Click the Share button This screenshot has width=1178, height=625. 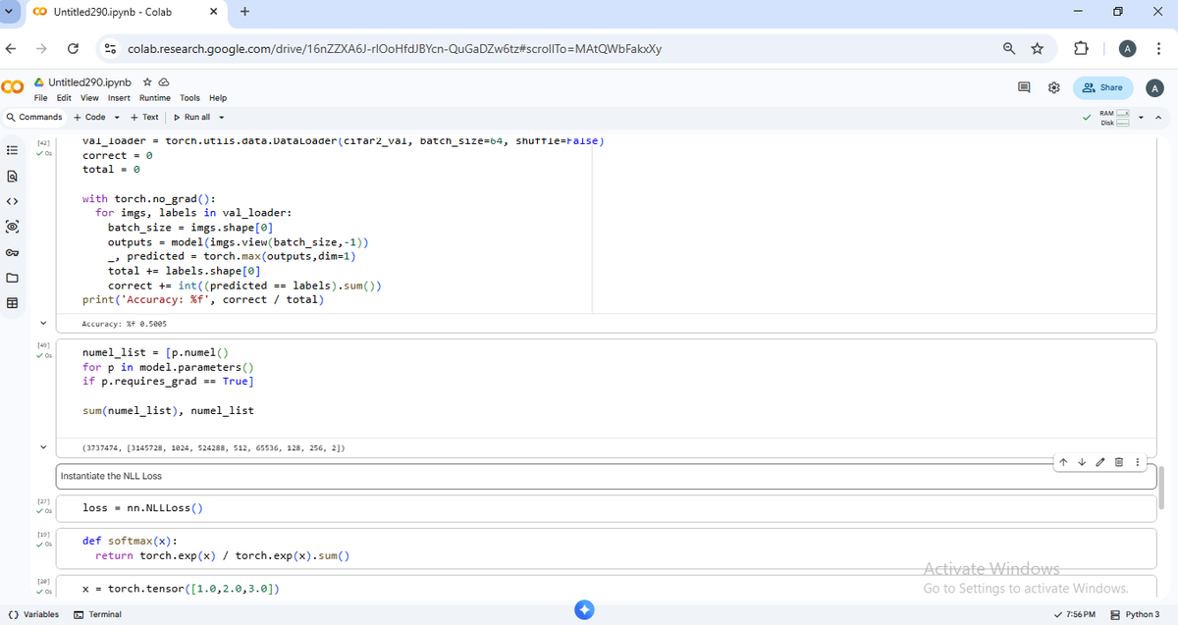click(x=1103, y=87)
